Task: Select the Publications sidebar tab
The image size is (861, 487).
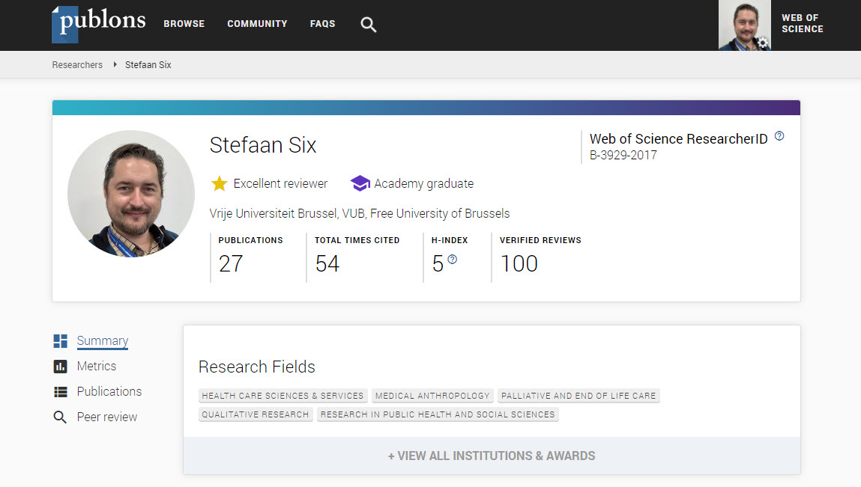Action: pos(109,391)
